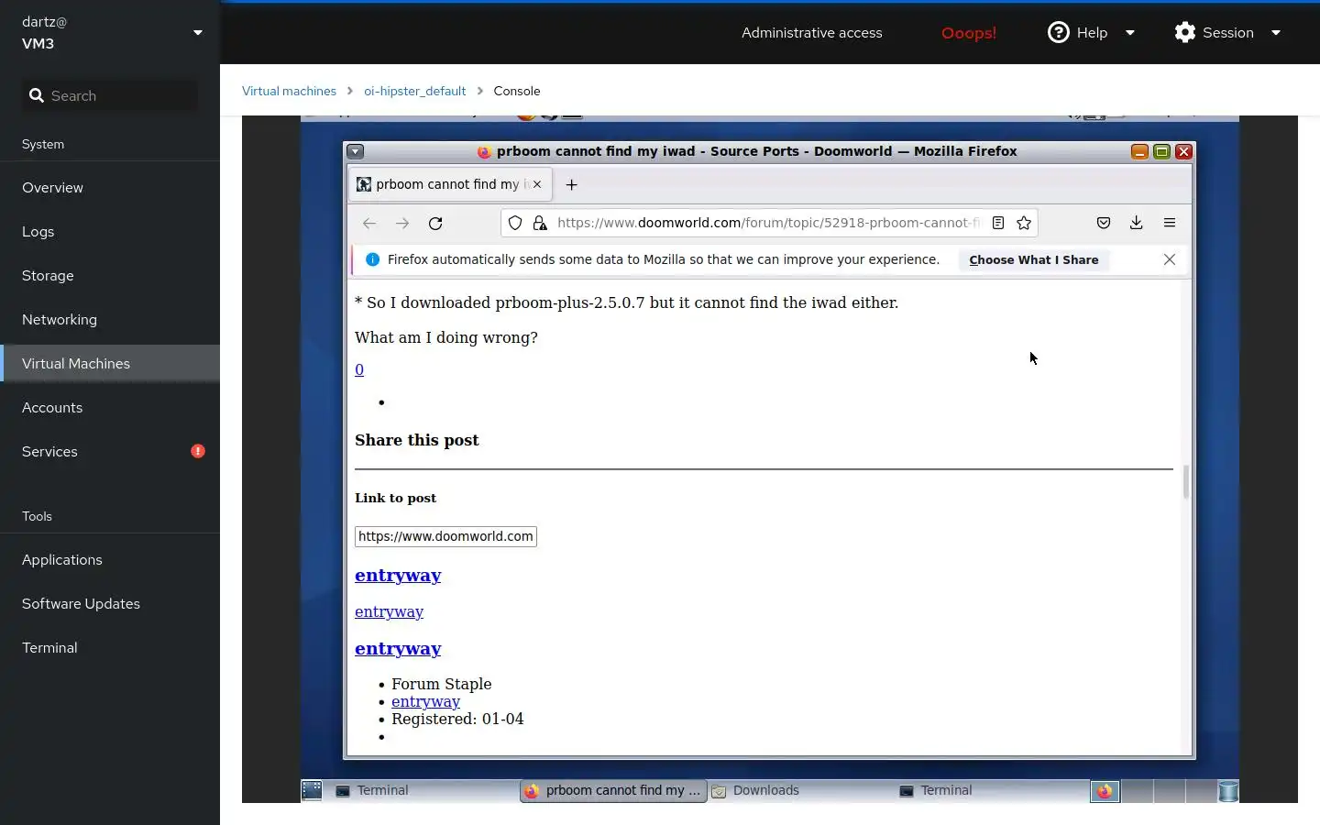Click the search magnifier icon in the sidebar
The width and height of the screenshot is (1320, 825).
37,95
